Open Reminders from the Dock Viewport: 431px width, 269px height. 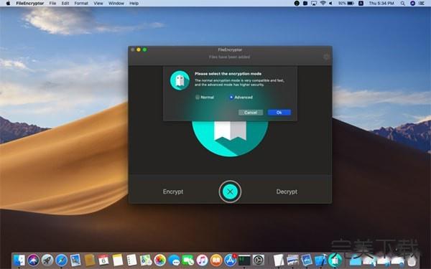coord(131,260)
